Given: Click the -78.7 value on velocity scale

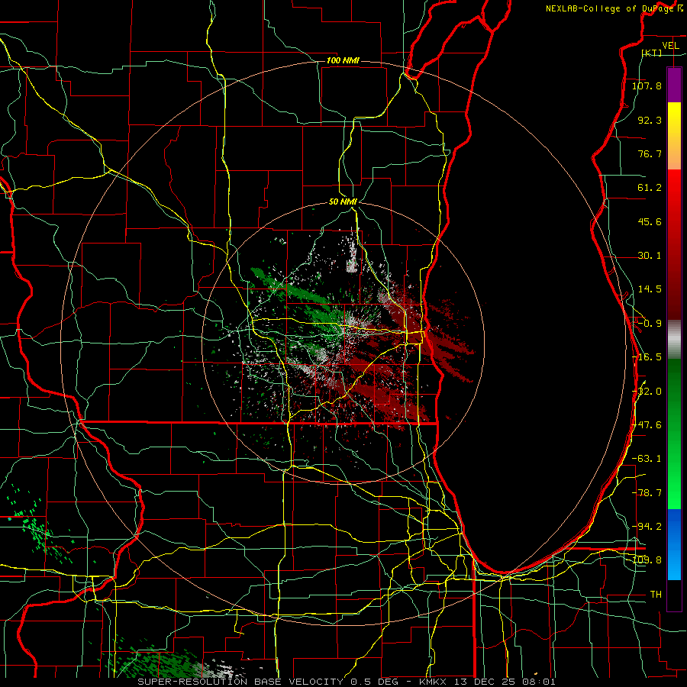Looking at the screenshot, I should coord(647,493).
